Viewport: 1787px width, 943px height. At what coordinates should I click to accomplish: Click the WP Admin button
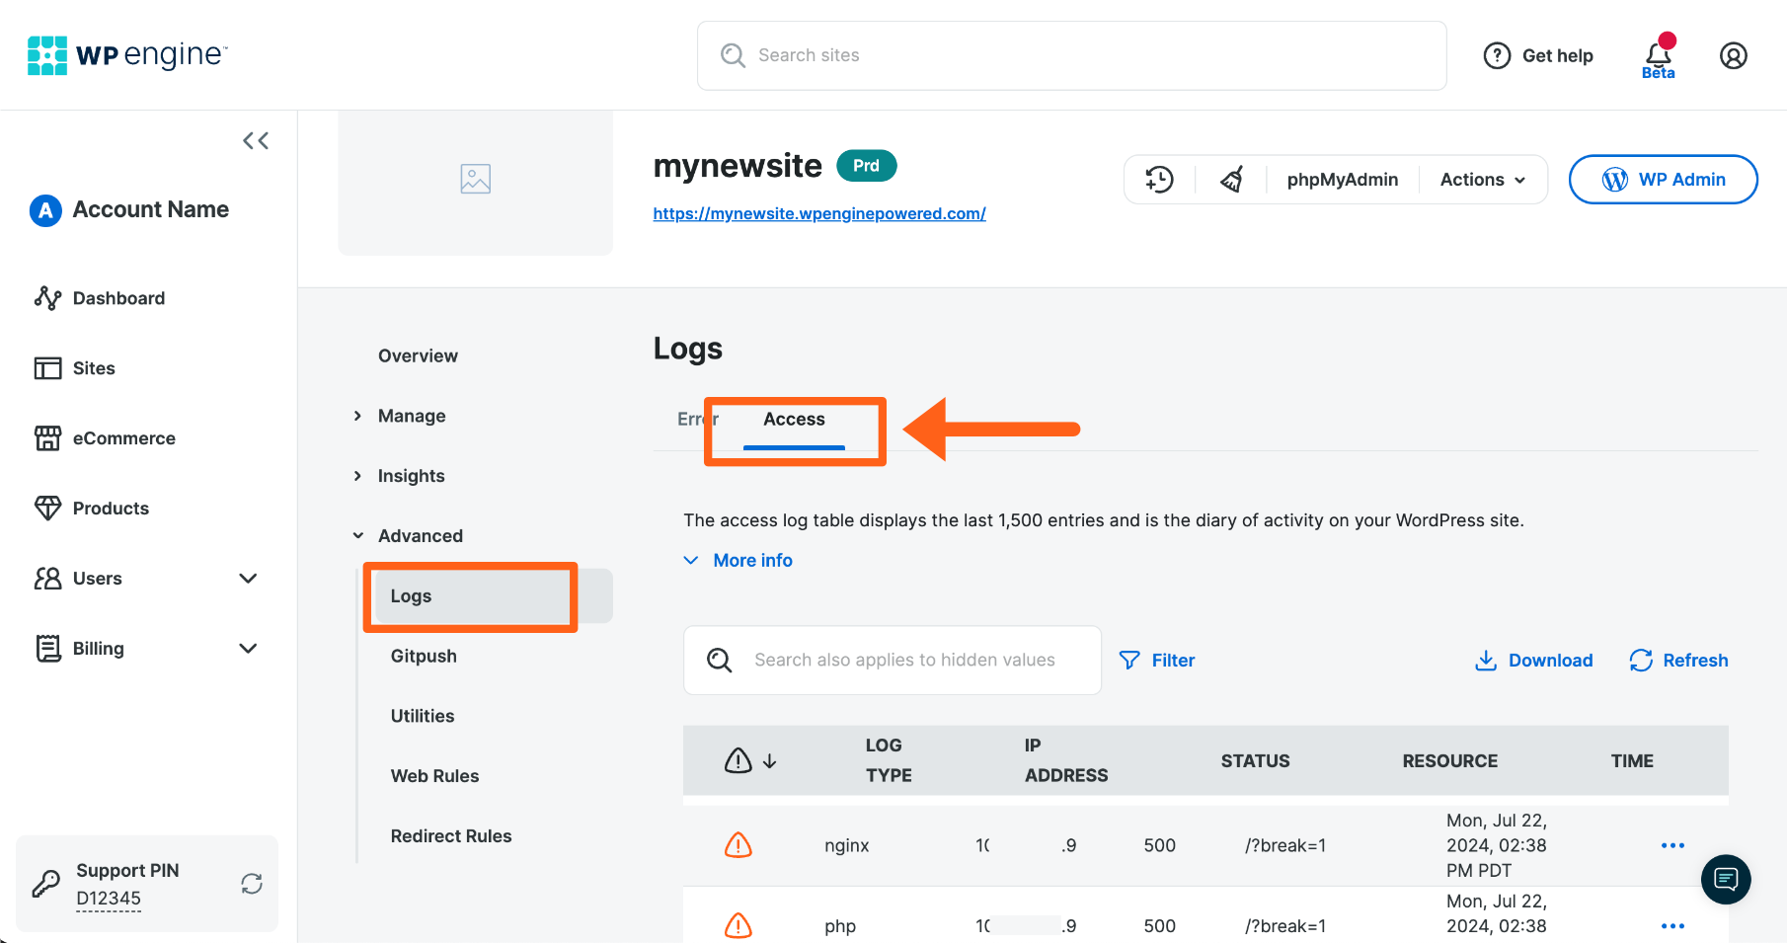(1663, 179)
